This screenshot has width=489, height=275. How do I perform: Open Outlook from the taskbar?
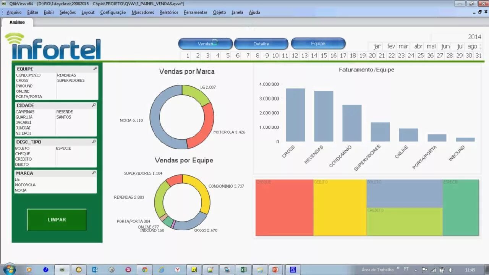pos(95,270)
